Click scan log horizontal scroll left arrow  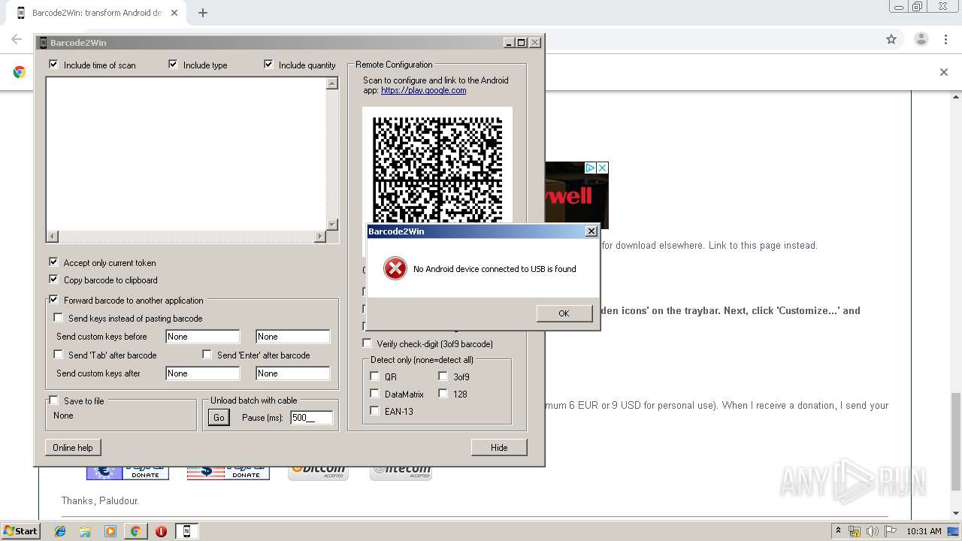pyautogui.click(x=52, y=237)
